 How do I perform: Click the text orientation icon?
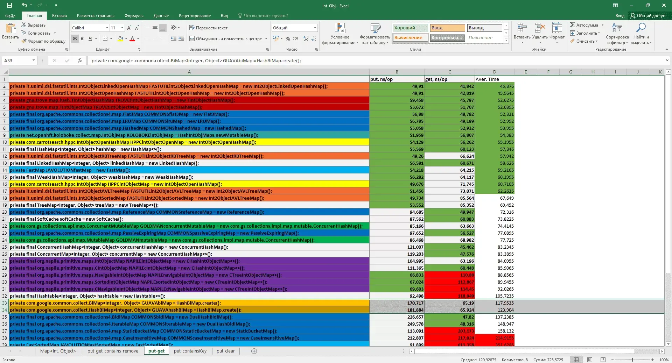pyautogui.click(x=174, y=28)
